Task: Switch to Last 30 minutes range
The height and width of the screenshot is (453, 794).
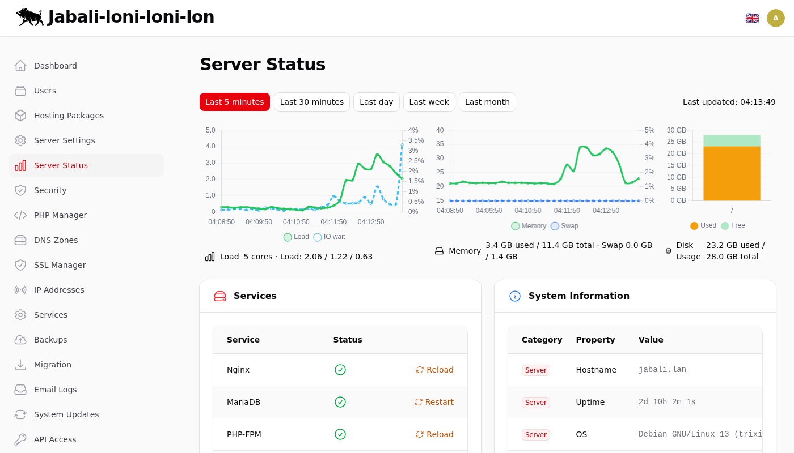Action: pyautogui.click(x=312, y=102)
